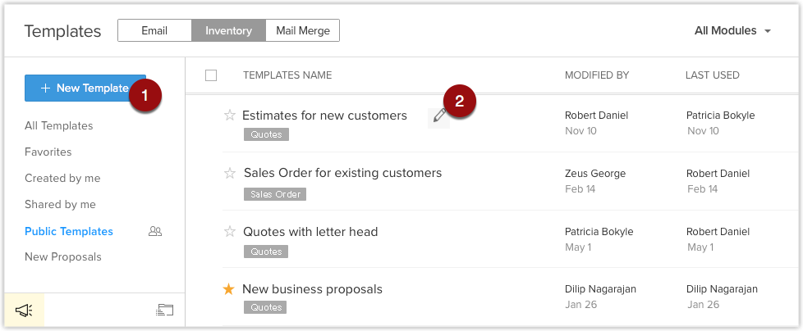Open the New Proposals folder
803x331 pixels.
coord(63,257)
